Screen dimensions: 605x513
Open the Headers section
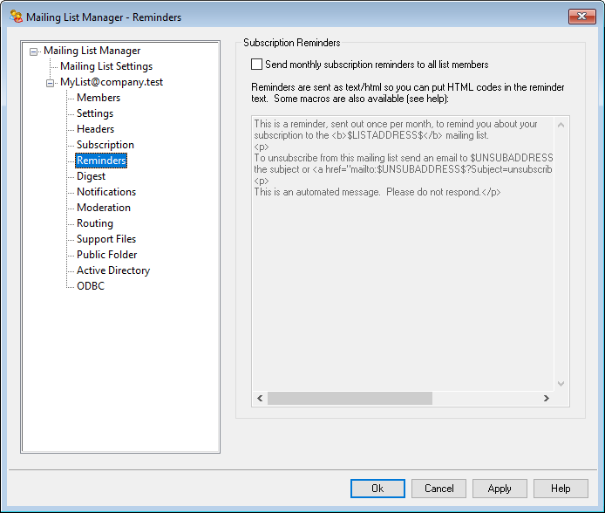[95, 129]
